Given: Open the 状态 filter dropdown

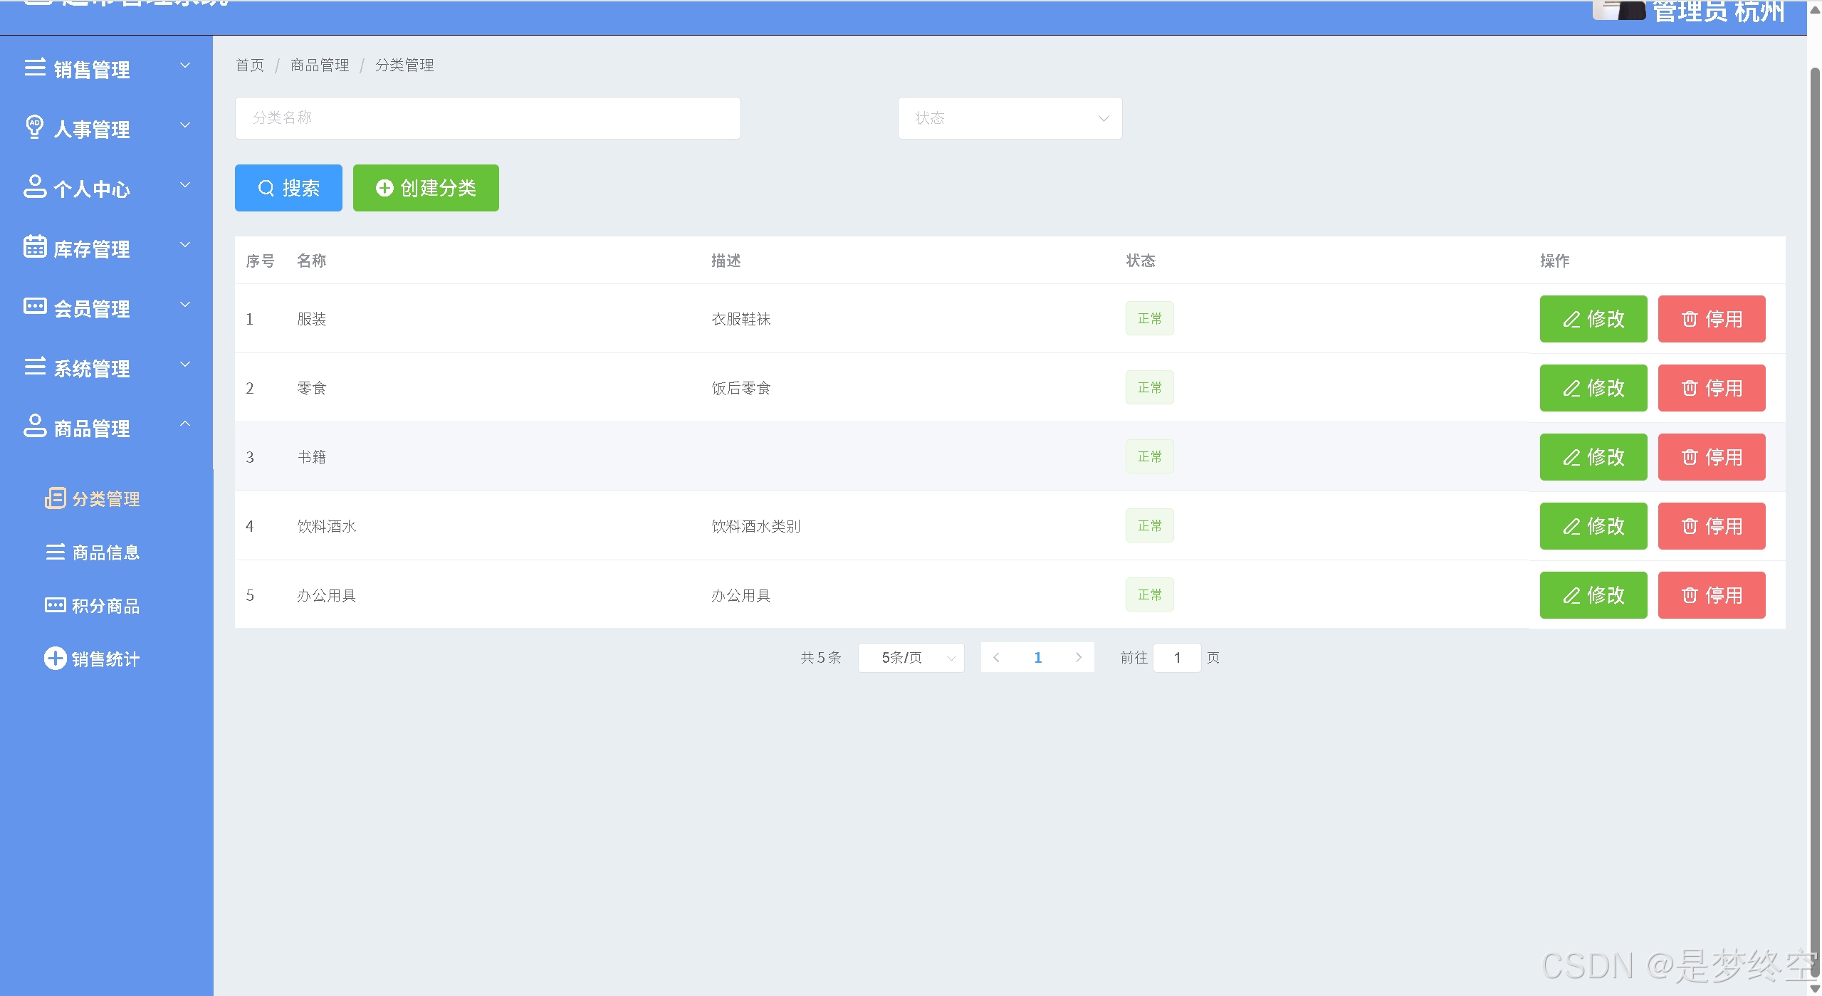Looking at the screenshot, I should [1009, 118].
